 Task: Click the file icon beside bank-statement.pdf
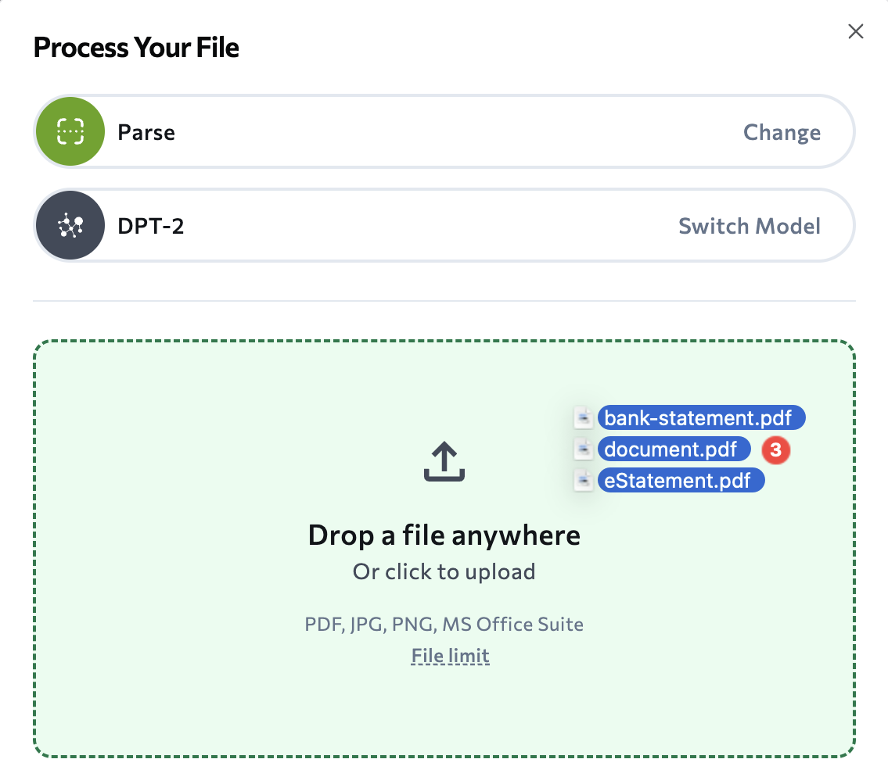(x=583, y=417)
